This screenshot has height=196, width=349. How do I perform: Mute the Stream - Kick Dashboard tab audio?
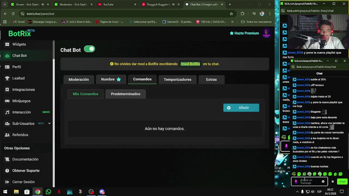click(x=43, y=4)
